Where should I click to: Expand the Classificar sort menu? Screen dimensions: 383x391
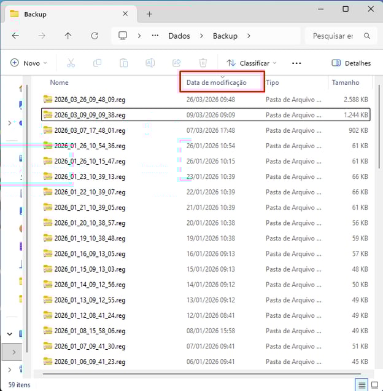pos(252,63)
